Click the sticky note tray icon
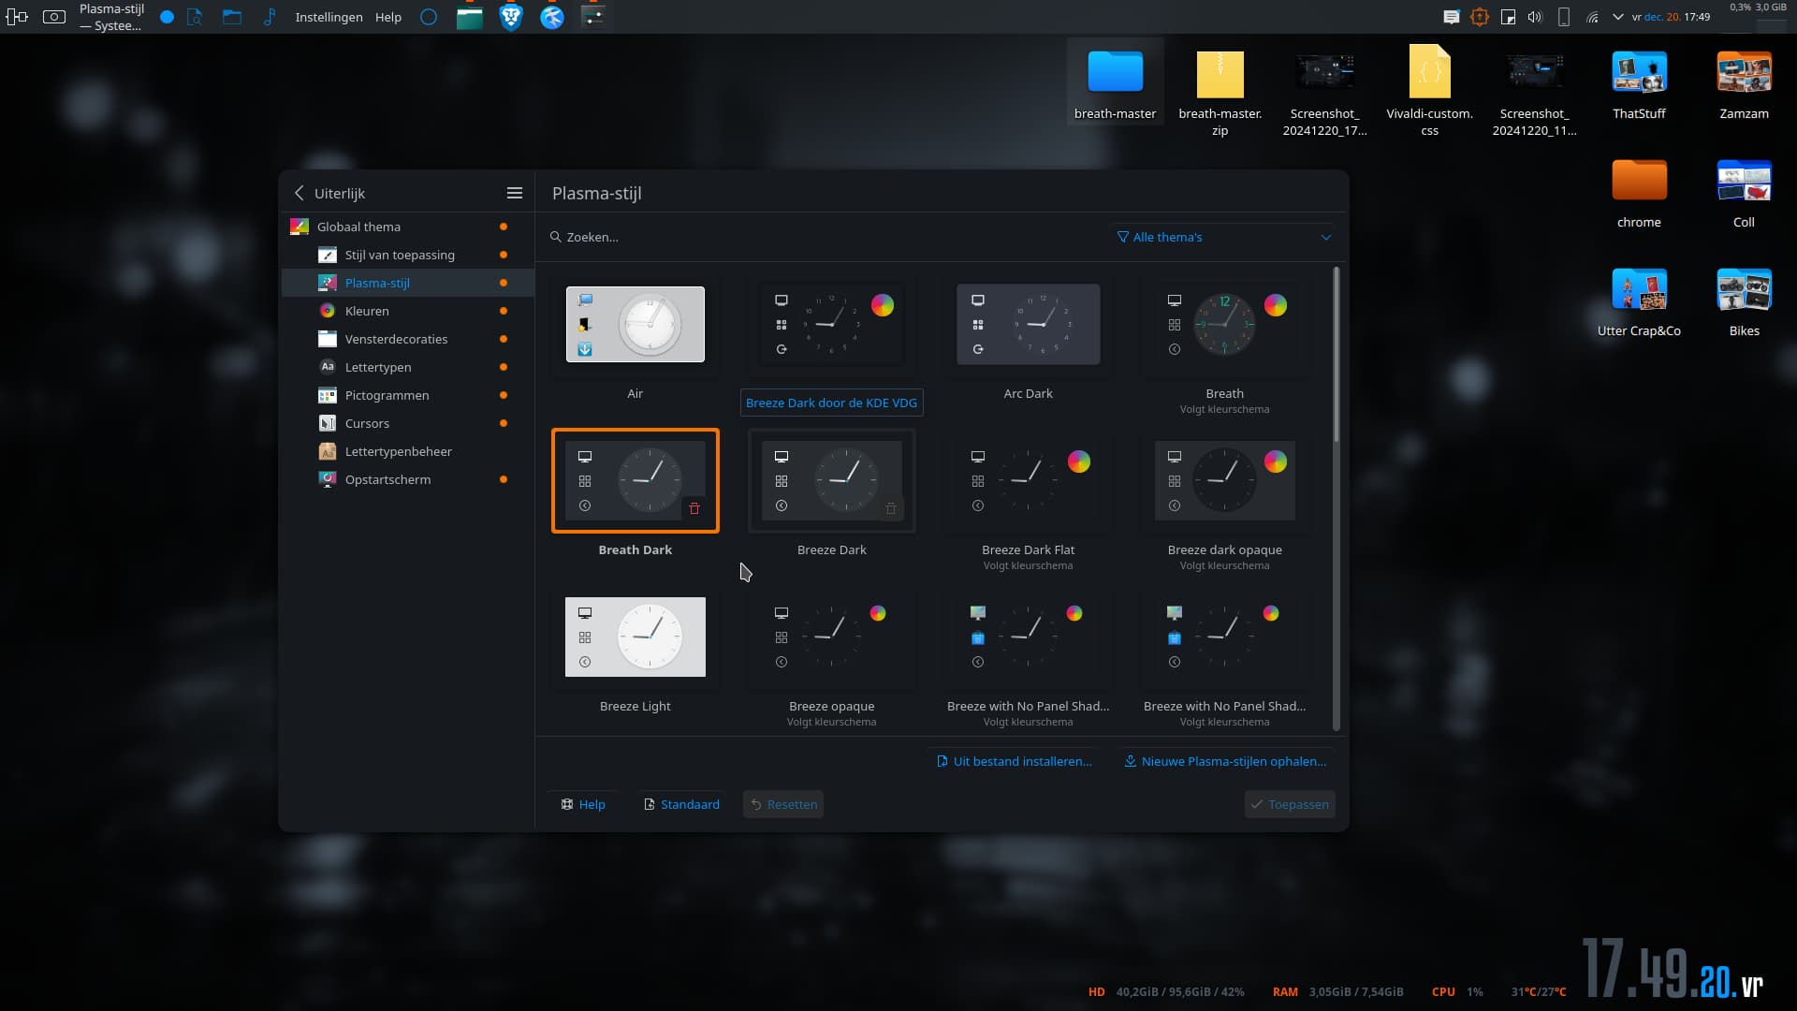1797x1011 pixels. tap(1508, 17)
